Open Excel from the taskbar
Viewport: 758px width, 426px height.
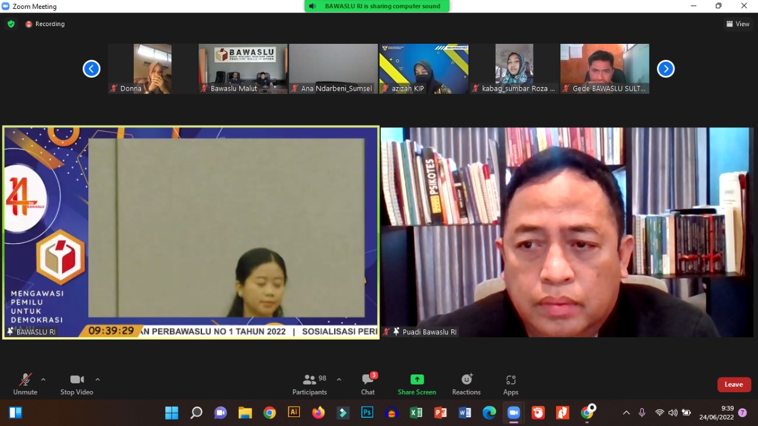click(416, 412)
